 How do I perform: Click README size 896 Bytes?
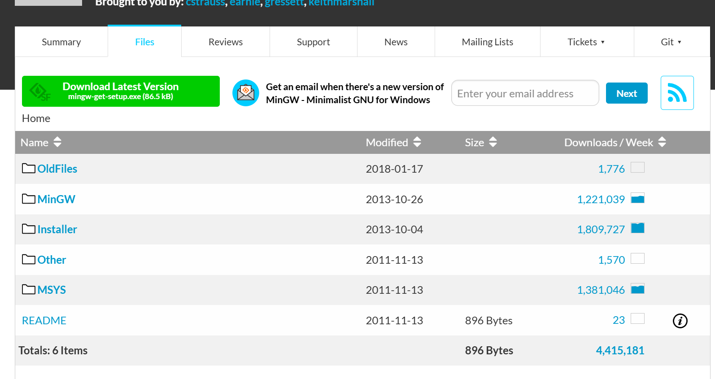coord(488,320)
